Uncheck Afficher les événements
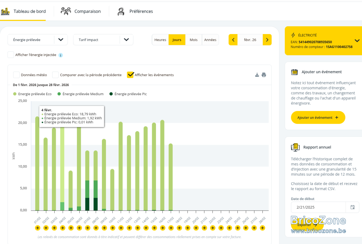 [x=130, y=75]
